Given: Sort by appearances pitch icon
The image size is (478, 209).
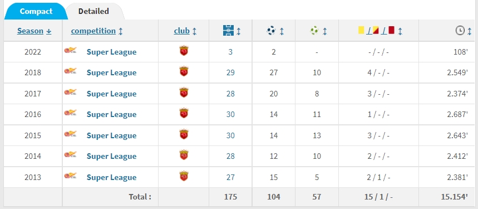Looking at the screenshot, I should coord(228,31).
